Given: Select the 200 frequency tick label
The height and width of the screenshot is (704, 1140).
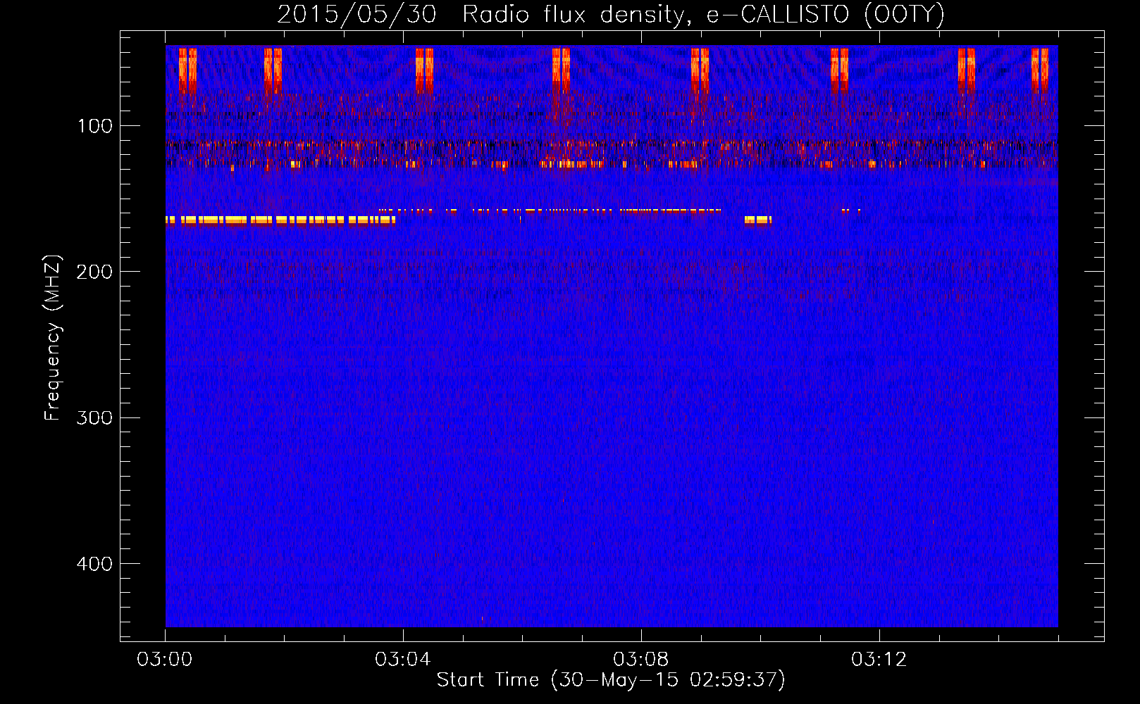Looking at the screenshot, I should tap(94, 272).
